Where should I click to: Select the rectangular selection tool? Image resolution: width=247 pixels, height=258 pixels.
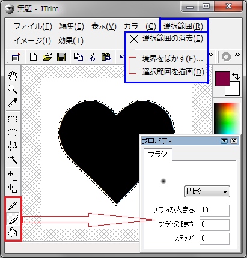(x=13, y=119)
